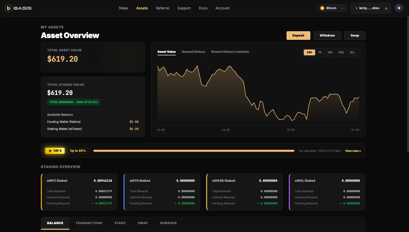
Task: Click the BASIS logo
Action: click(18, 8)
